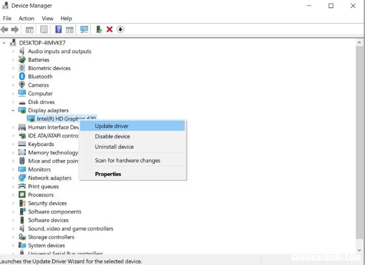Select the Software devices tree item
Screen dimensions: 366x265
point(48,220)
